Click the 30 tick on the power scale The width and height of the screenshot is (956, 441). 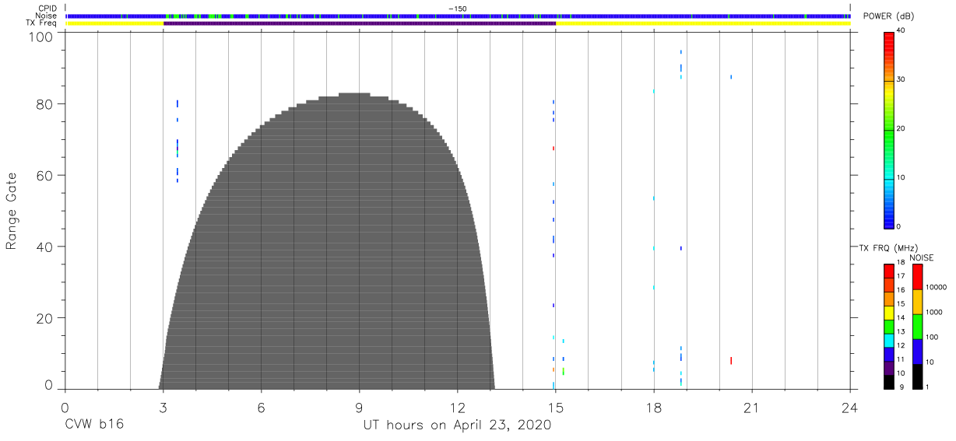point(901,79)
